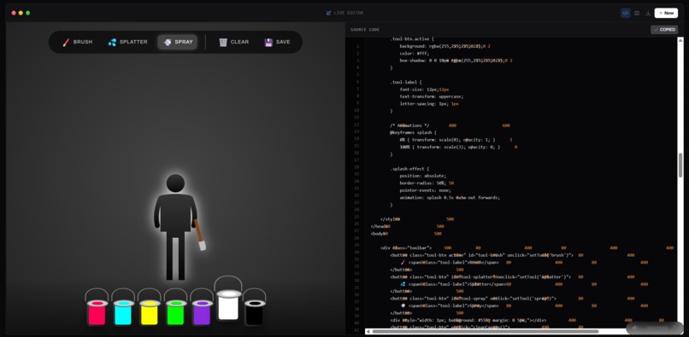This screenshot has height=337, width=689.
Task: Select the Splatter tool
Action: point(127,42)
